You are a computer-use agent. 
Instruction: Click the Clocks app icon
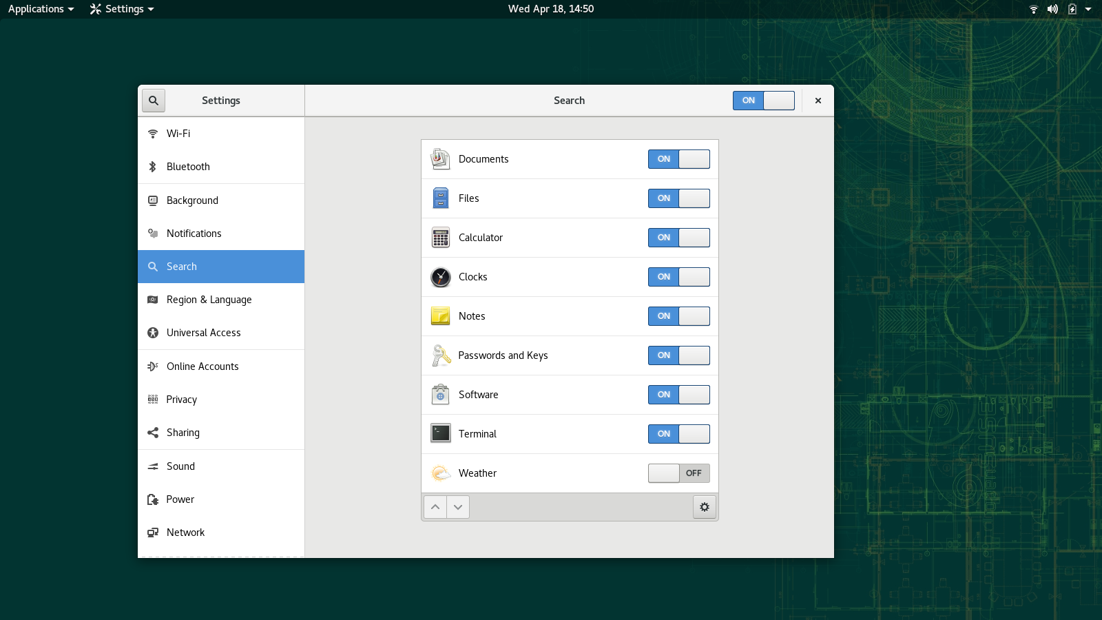[440, 277]
